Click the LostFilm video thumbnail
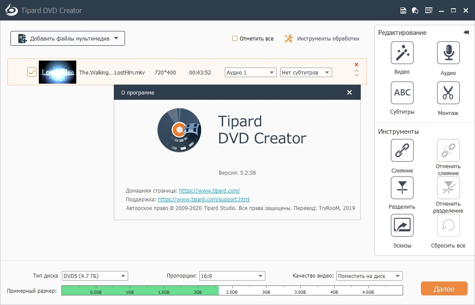 58,72
